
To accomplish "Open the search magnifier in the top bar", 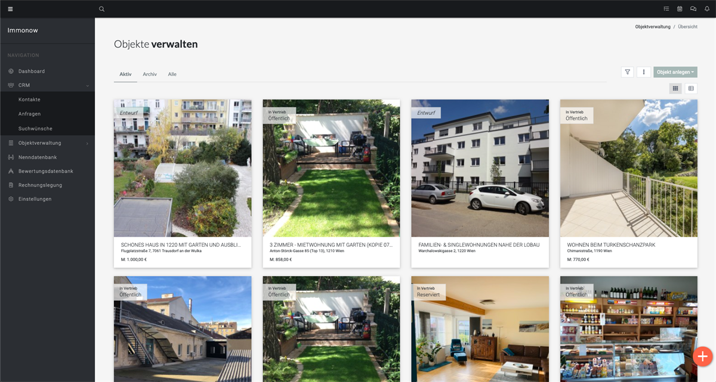I will tap(101, 9).
